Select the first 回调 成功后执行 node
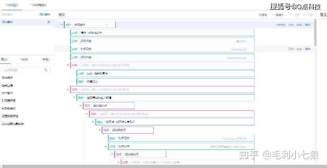The height and width of the screenshot is (168, 327). [x=109, y=106]
